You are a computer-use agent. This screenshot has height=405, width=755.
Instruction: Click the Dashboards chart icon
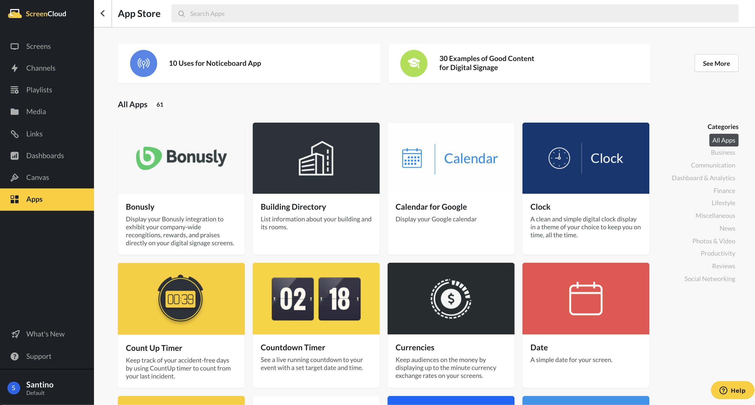[x=14, y=156]
